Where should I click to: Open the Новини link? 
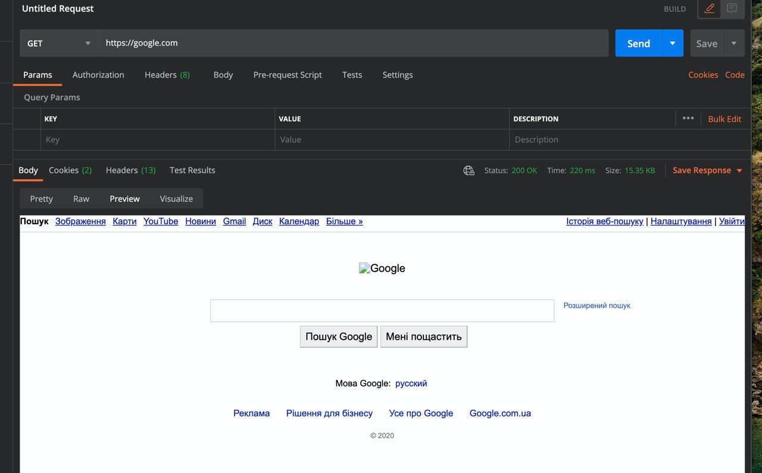(x=201, y=221)
